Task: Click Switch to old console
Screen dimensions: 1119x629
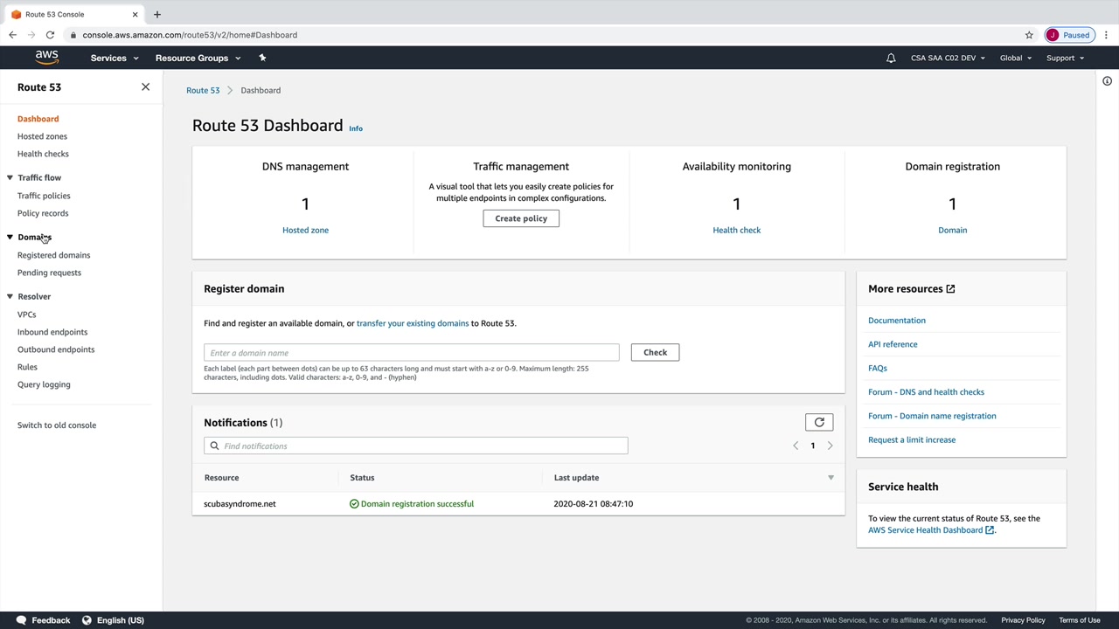Action: click(57, 425)
